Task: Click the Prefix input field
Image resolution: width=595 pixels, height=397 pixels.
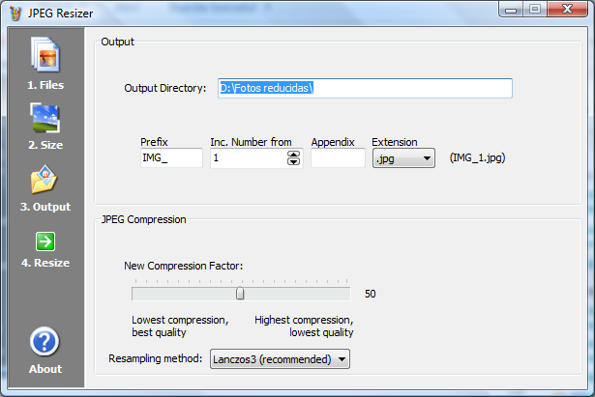Action: [x=171, y=158]
